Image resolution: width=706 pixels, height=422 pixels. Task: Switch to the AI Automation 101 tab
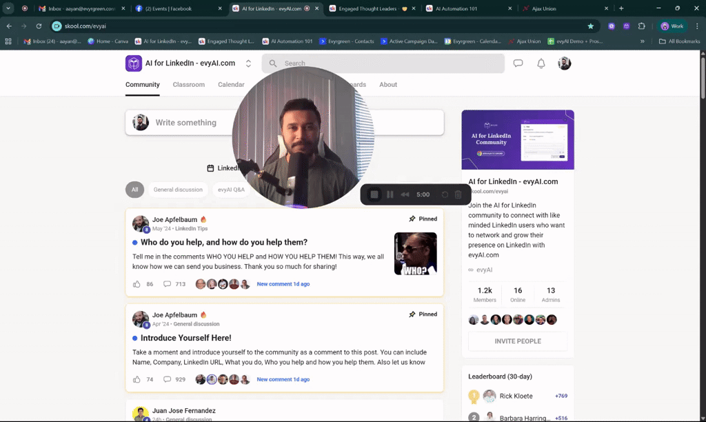click(469, 8)
